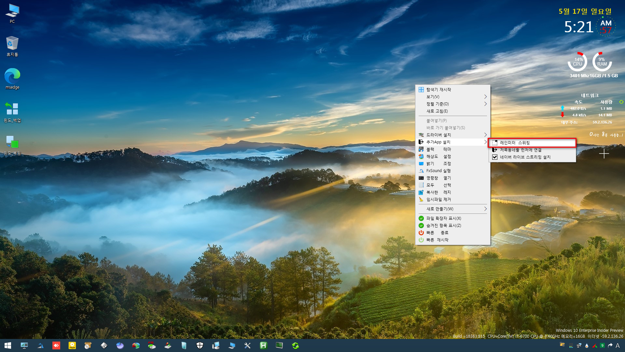Click 빠른 재시작 menu item

point(452,240)
